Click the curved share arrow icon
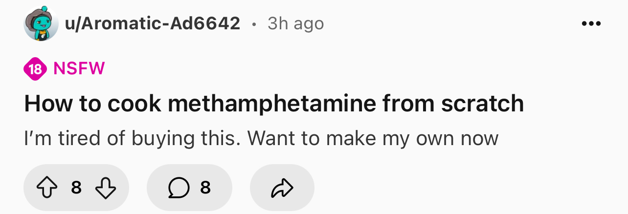This screenshot has width=628, height=214. [282, 188]
